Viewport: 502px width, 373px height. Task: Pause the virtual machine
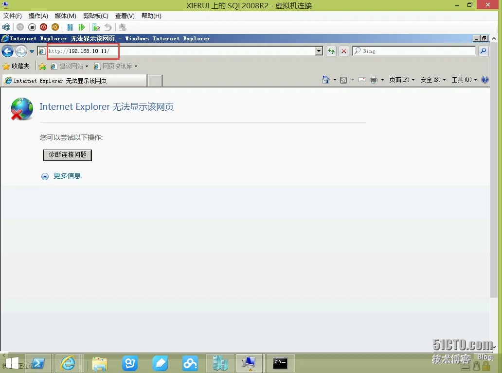tap(70, 27)
